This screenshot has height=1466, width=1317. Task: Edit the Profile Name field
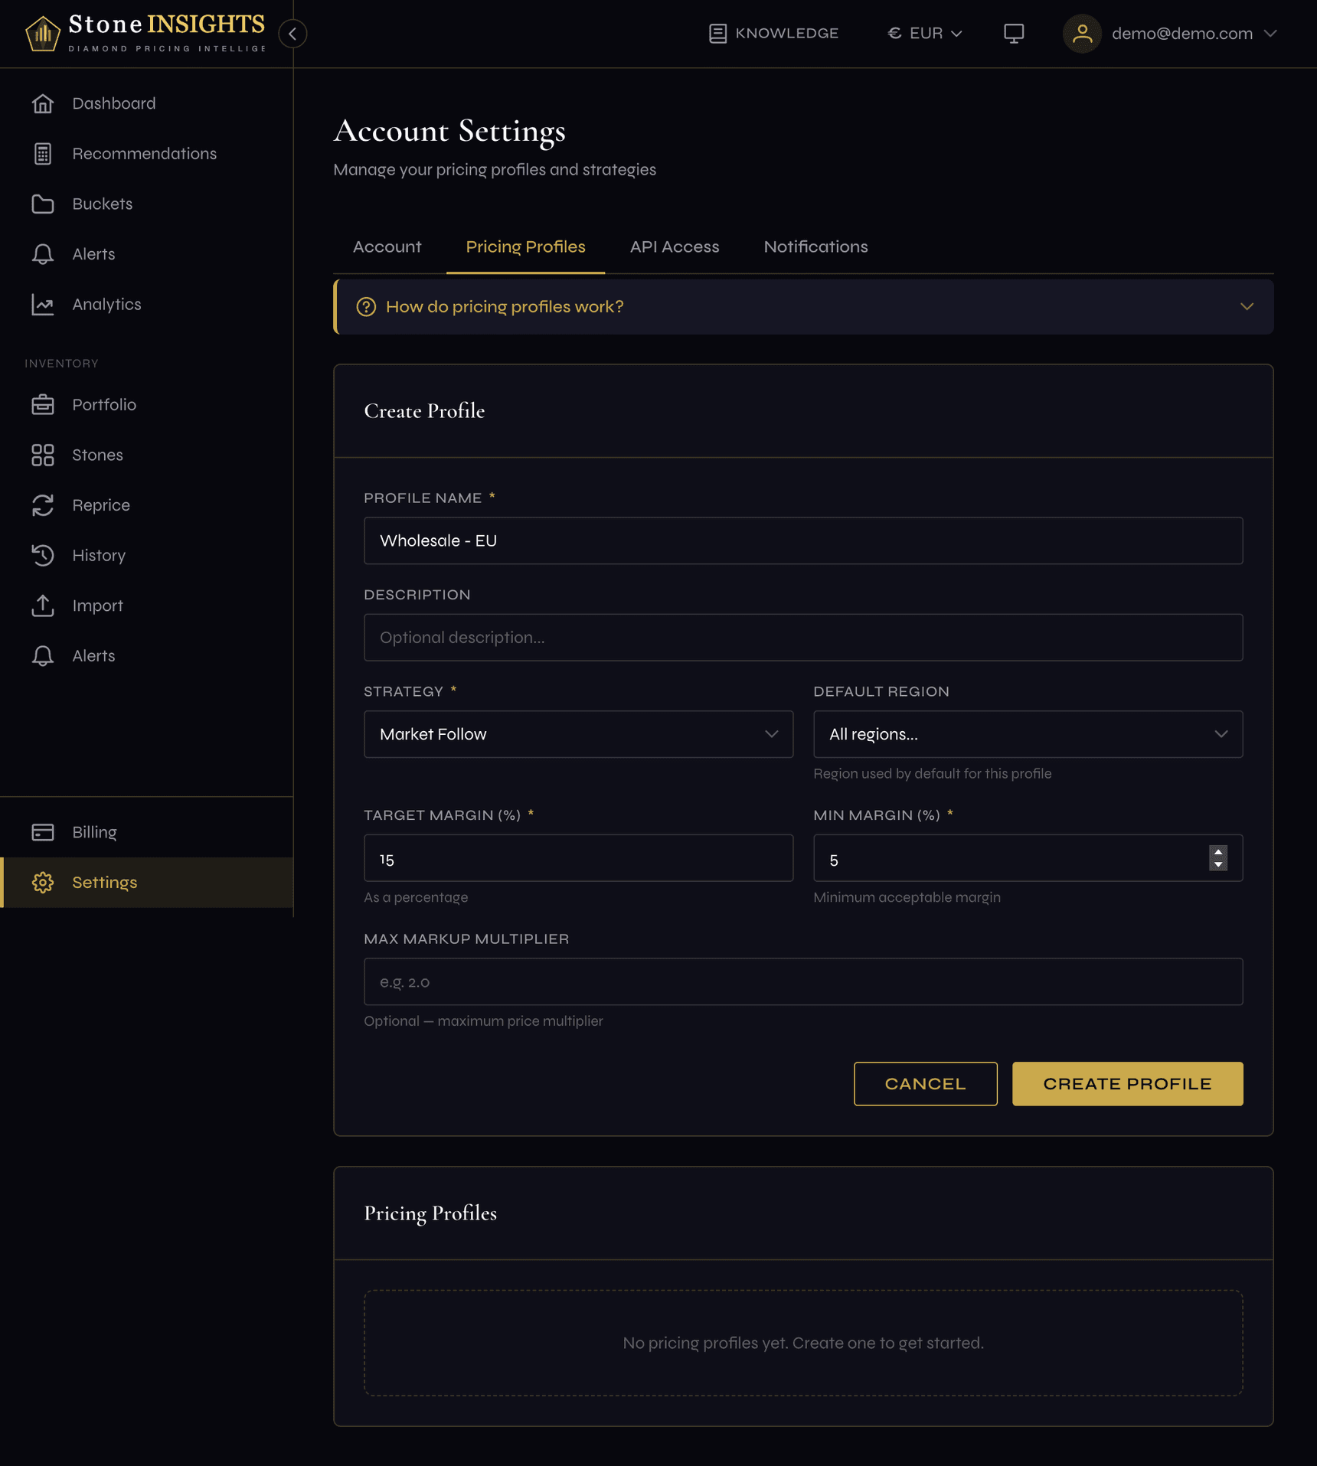pyautogui.click(x=802, y=540)
